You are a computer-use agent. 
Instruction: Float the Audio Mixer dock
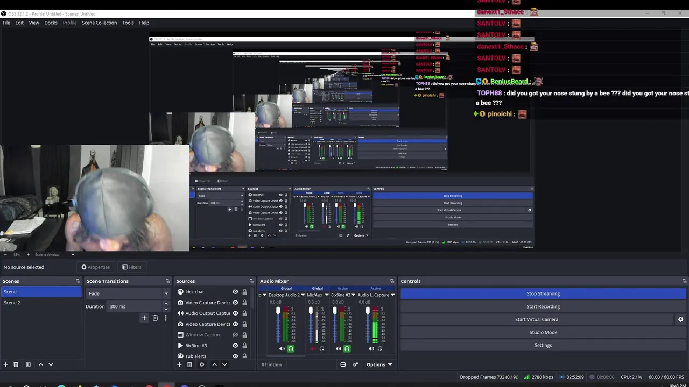coord(392,281)
